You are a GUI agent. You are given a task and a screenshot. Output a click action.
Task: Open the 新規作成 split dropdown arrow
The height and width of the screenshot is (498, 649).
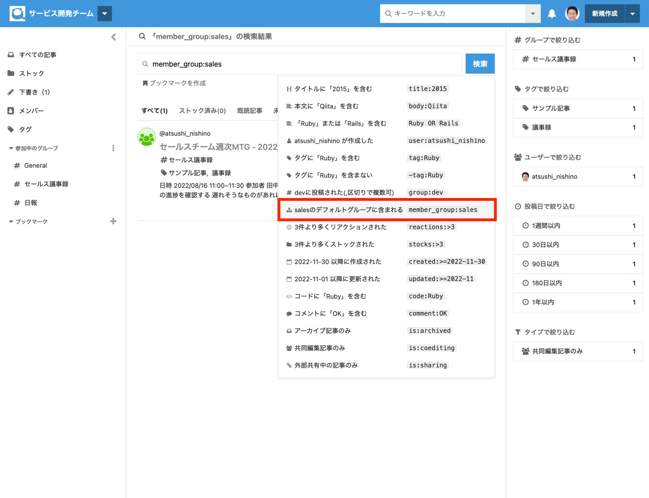click(x=632, y=14)
